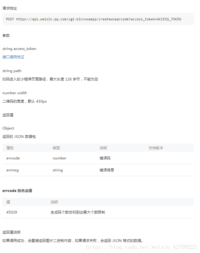The image size is (200, 253).
Task: Open the 接口调用凭证 link
Action: [x=13, y=57]
